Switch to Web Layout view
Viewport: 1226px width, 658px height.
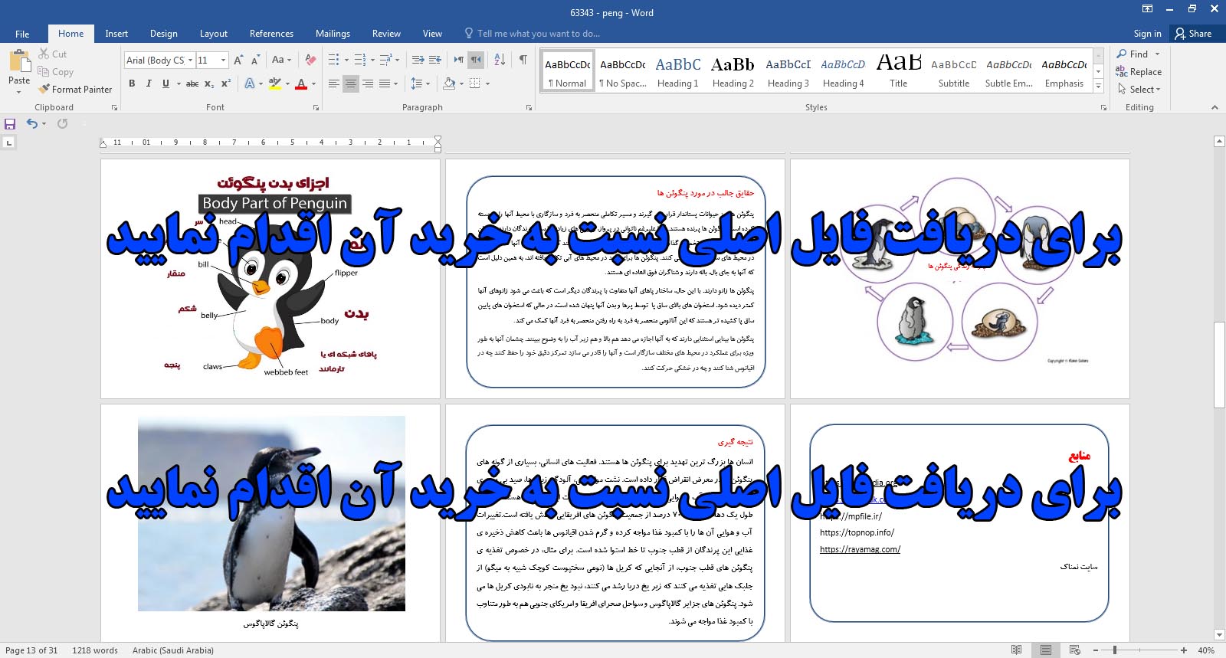[x=1074, y=650]
